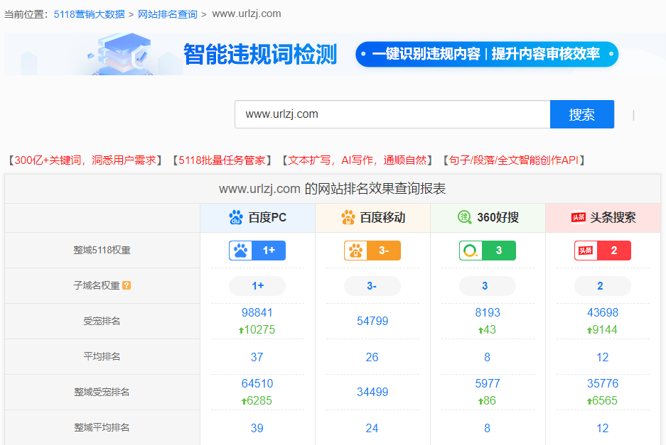Click the gray 子域名权重 pill under 头条搜索

tap(602, 285)
